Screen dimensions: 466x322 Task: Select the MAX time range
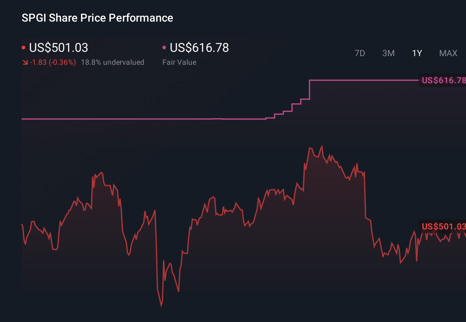448,53
